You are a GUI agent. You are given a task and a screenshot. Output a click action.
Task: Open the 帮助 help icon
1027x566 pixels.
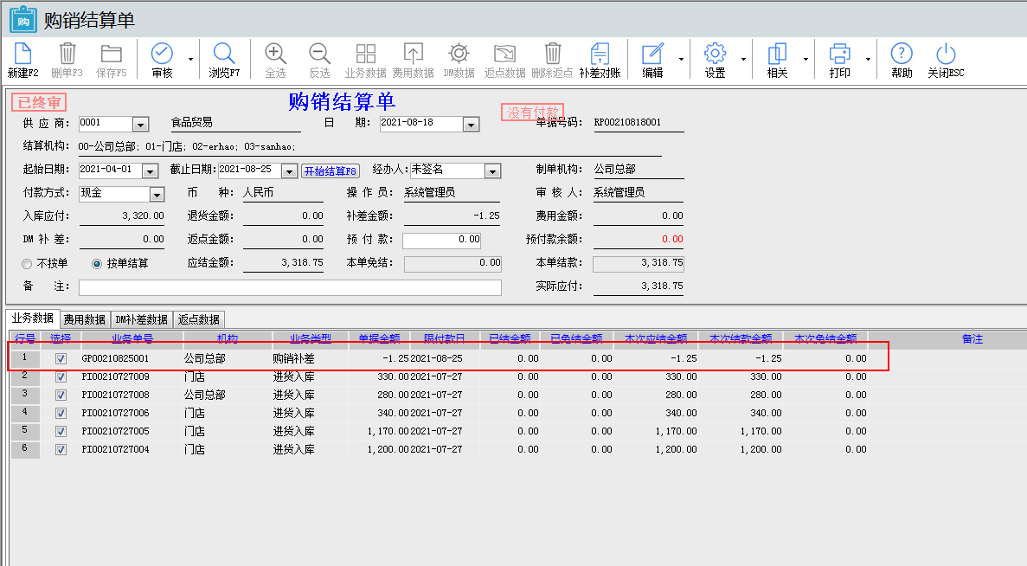pyautogui.click(x=902, y=54)
